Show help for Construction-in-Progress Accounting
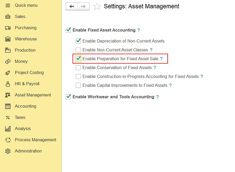 [202, 76]
